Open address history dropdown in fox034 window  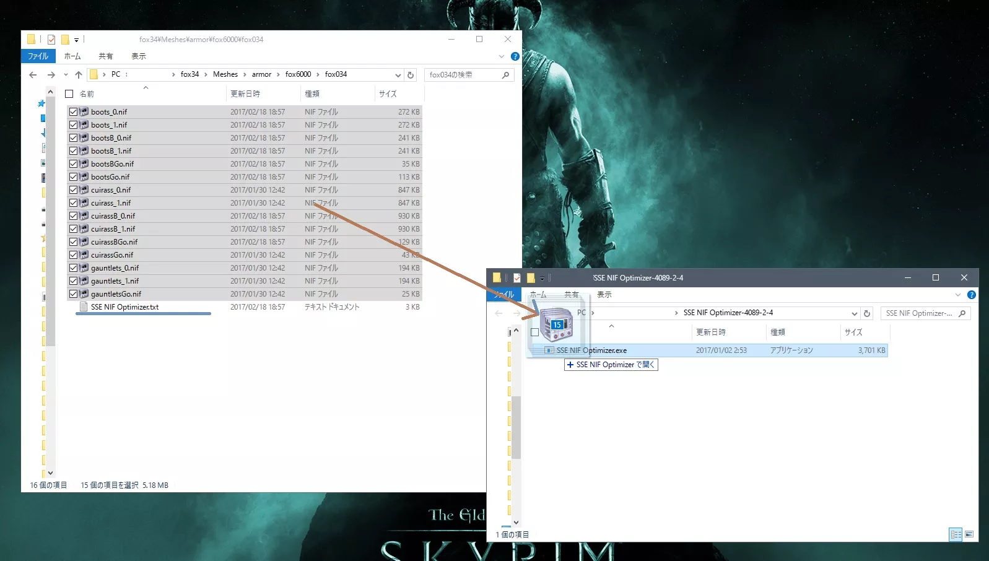point(398,75)
